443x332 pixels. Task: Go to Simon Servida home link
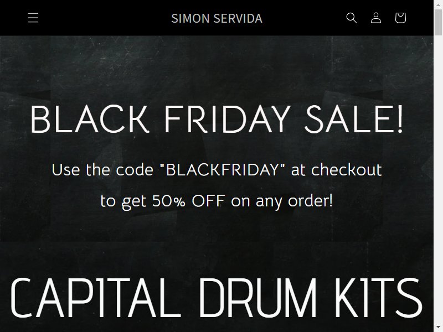click(217, 18)
